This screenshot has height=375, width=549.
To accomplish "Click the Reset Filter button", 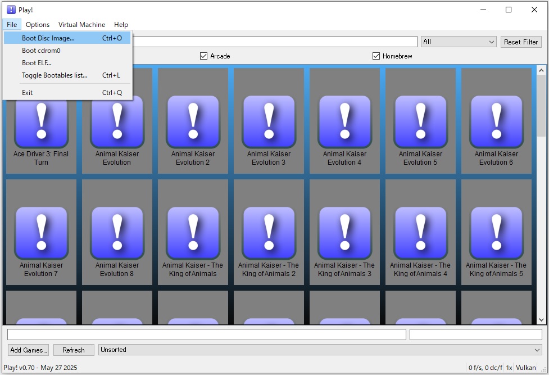I will pyautogui.click(x=521, y=42).
